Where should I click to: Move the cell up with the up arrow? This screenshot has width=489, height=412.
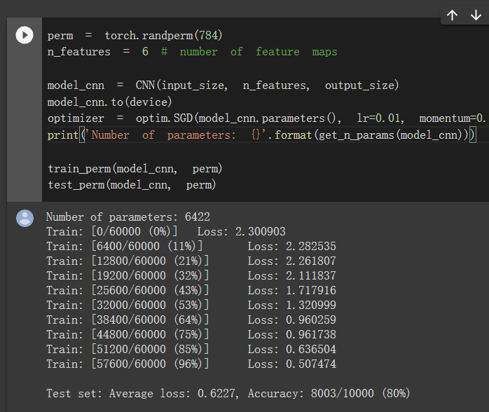pos(452,15)
